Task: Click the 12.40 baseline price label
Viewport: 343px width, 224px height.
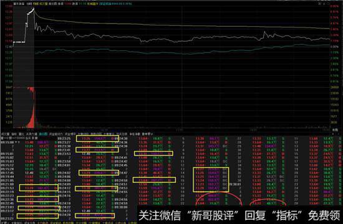Action: click(x=9, y=47)
